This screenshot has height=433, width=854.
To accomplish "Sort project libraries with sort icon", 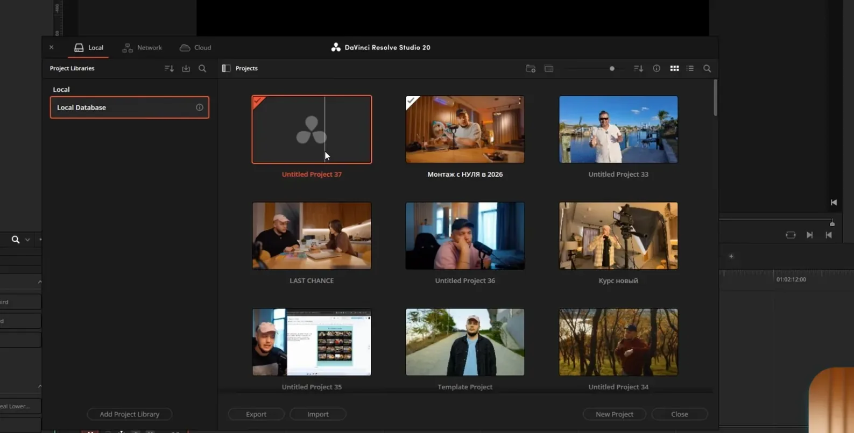I will [169, 68].
